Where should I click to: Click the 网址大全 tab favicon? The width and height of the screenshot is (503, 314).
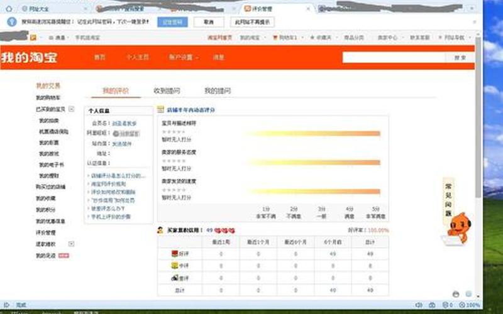coord(25,9)
